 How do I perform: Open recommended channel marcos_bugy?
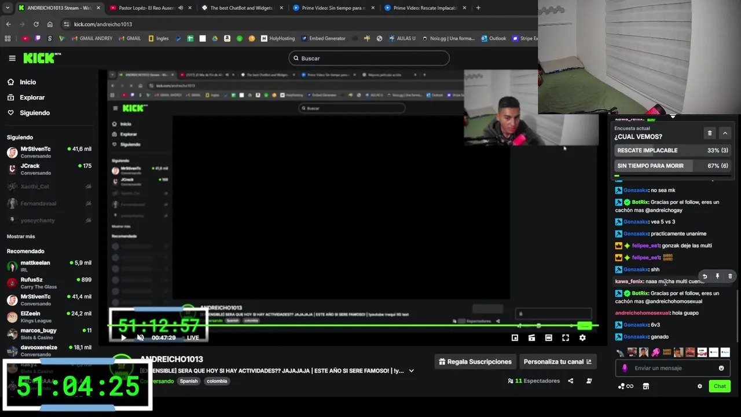tap(49, 334)
